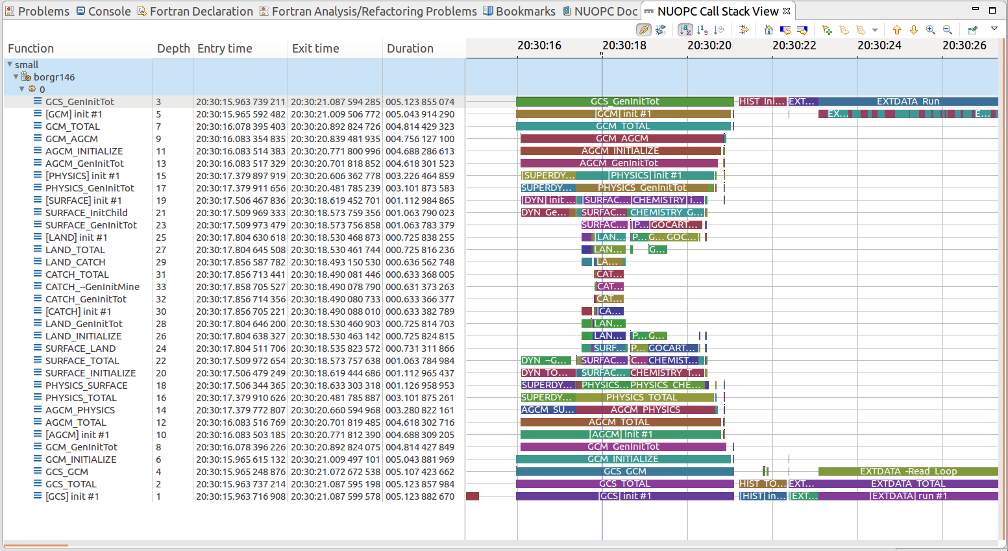Sort entries by time using the clock icon
This screenshot has width=1008, height=551.
point(719,30)
